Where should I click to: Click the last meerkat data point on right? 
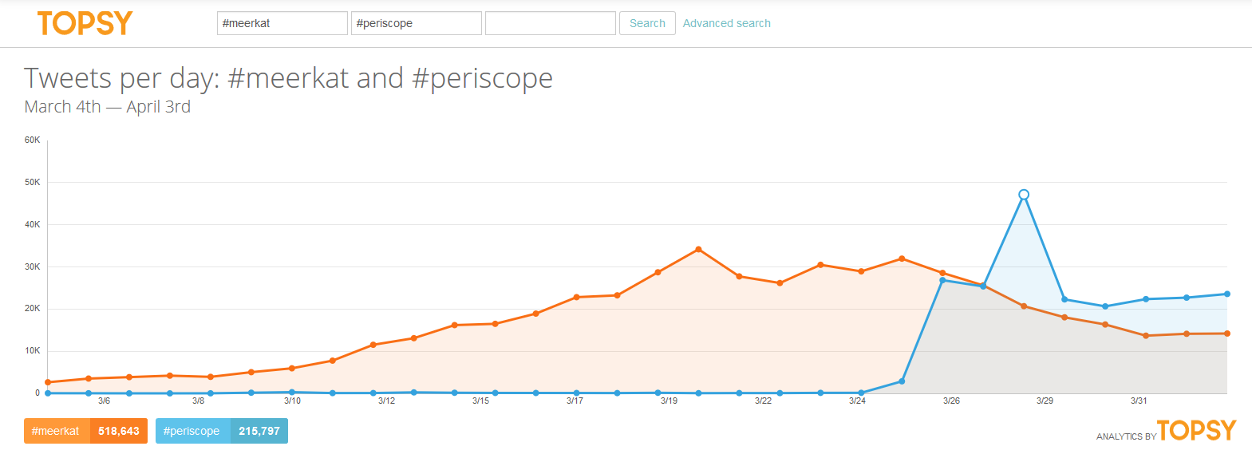[x=1226, y=334]
